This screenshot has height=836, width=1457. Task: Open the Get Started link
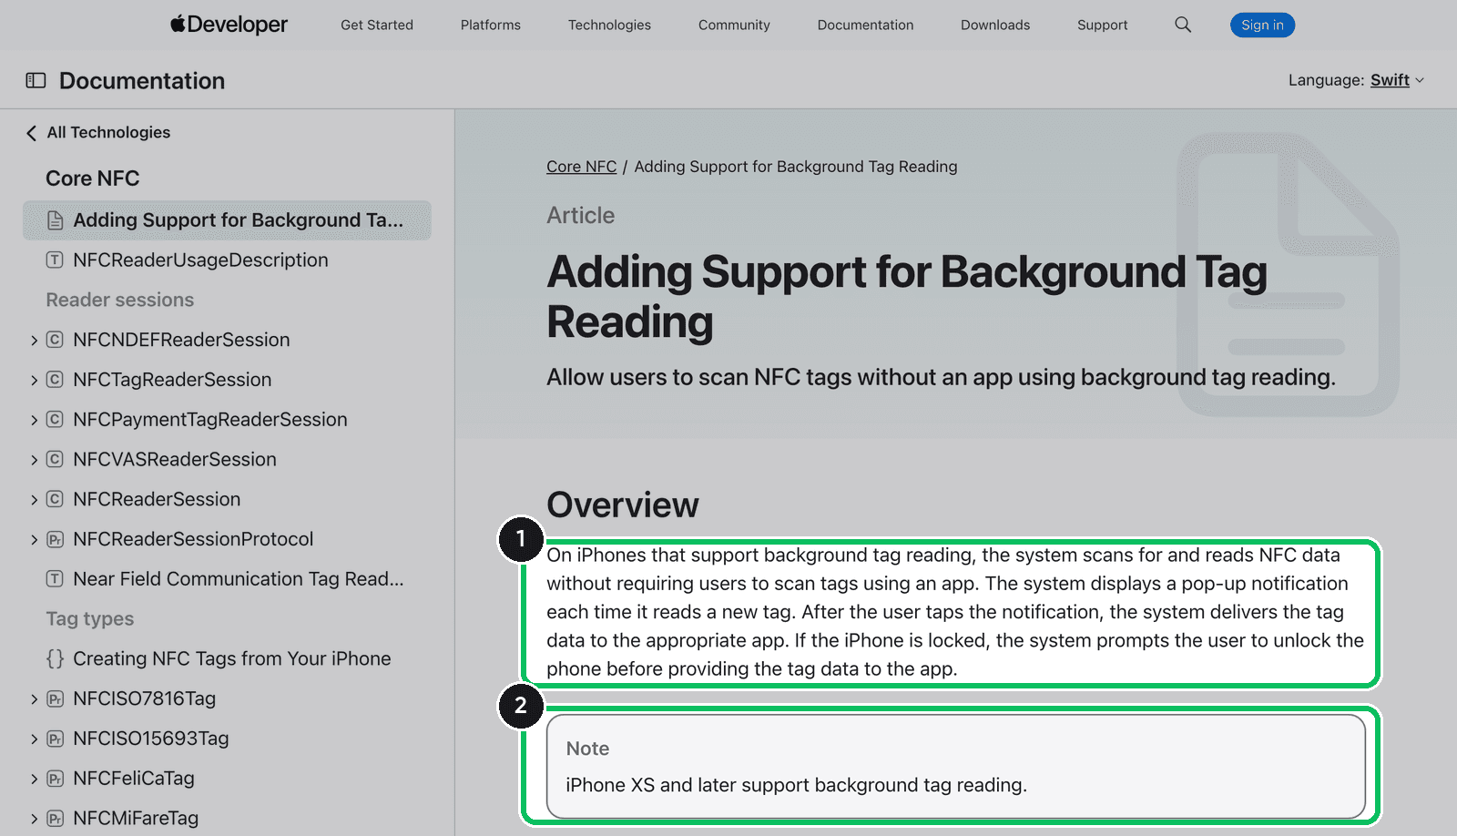(377, 25)
